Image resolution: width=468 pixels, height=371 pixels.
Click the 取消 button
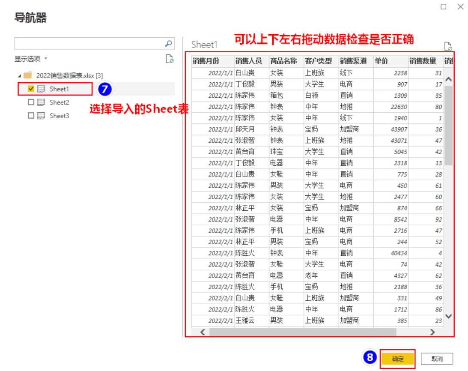pos(437,359)
